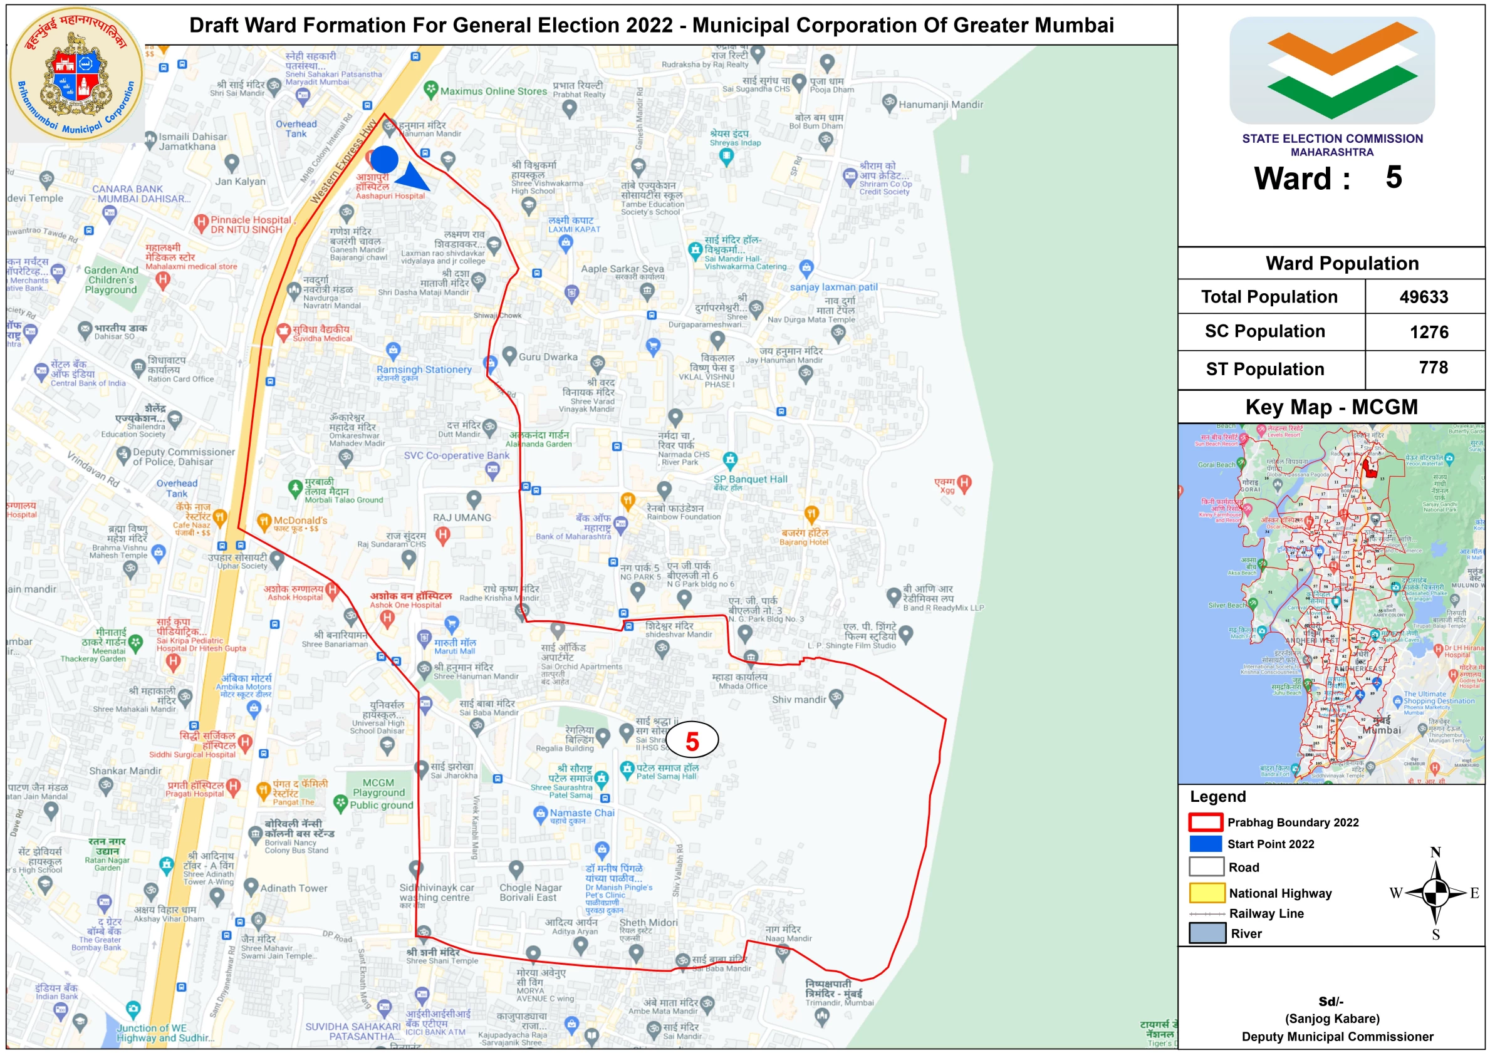
Task: Click the Key Map MCGM thumbnail
Action: [x=1331, y=603]
